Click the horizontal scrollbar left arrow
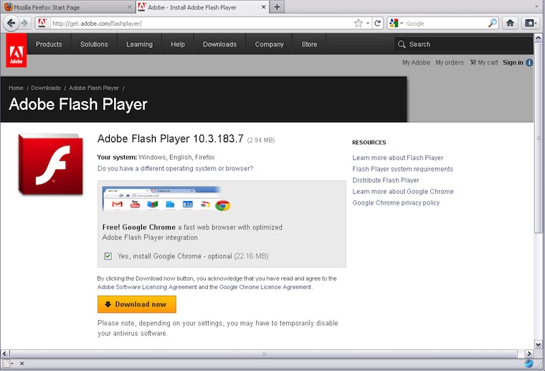 (x=5, y=354)
